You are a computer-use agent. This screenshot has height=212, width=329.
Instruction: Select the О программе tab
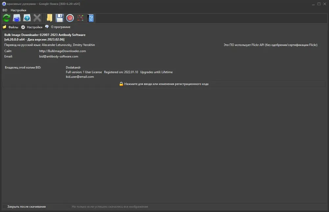coord(58,27)
